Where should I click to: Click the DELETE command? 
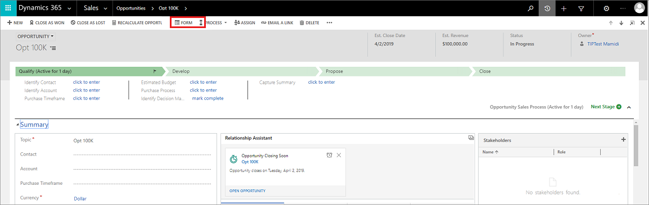pos(309,22)
